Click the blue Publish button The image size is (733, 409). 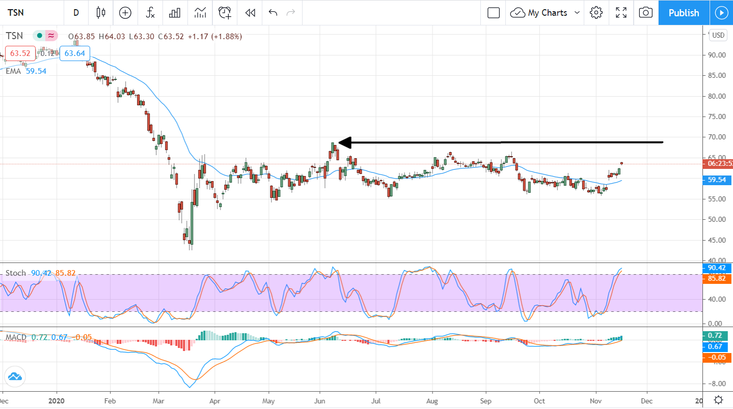click(x=683, y=13)
